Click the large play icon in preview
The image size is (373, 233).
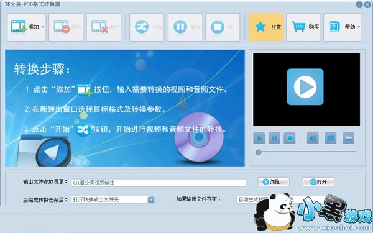(305, 87)
